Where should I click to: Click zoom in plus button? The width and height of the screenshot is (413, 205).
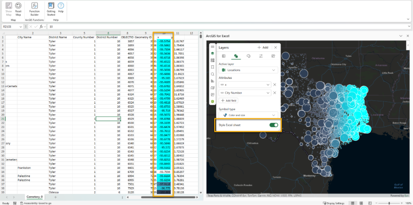pos(402,203)
